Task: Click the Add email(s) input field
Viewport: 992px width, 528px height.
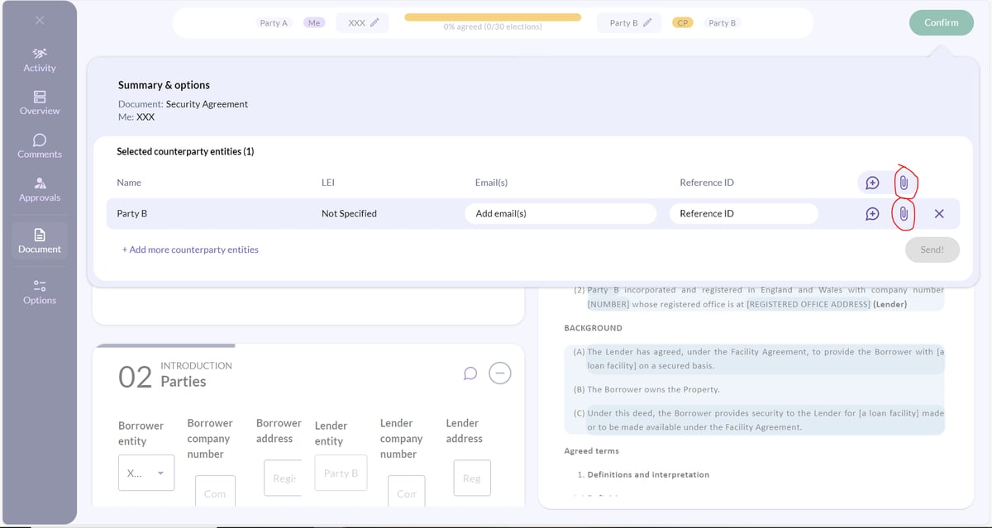Action: point(560,214)
